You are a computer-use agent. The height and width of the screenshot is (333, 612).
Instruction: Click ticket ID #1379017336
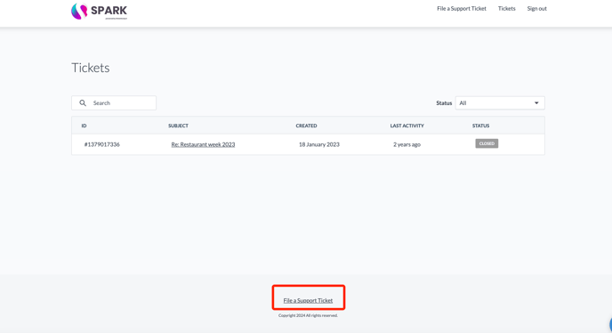[102, 144]
